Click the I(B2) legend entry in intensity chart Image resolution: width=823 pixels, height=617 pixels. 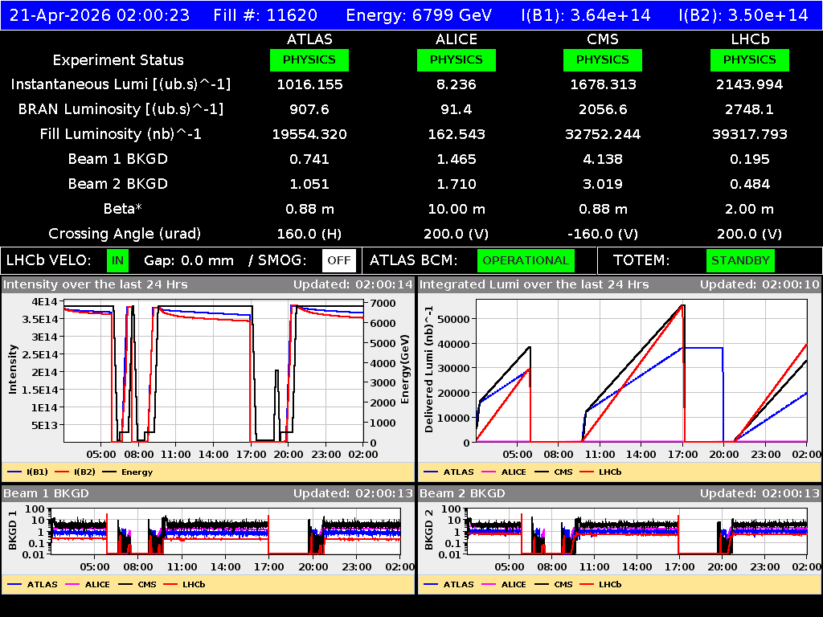click(75, 472)
